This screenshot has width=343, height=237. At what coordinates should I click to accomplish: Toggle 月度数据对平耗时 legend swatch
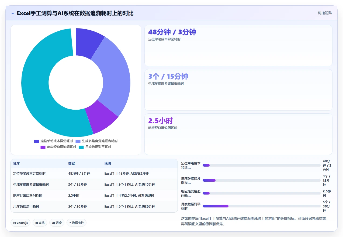pos(81,147)
